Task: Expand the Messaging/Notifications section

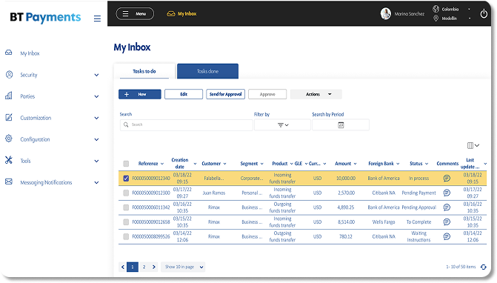Action: click(97, 182)
